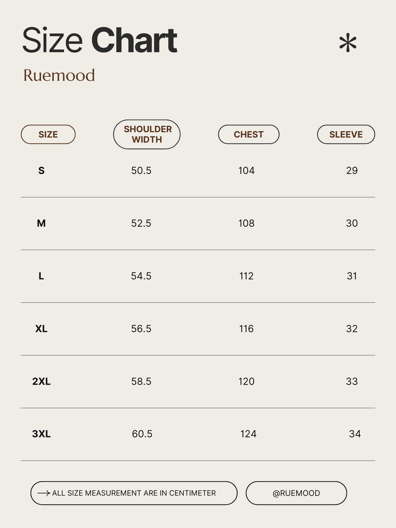Click the 50.5 shoulder width value
396x528 pixels.
point(141,171)
